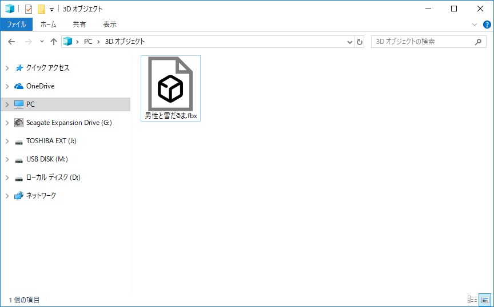
Task: Click the search magnifier icon
Action: click(x=478, y=42)
